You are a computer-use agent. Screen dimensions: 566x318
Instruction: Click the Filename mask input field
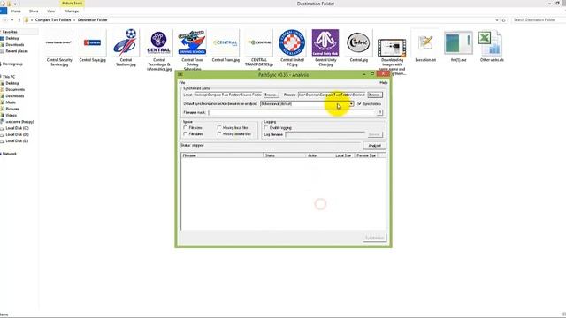(292, 112)
